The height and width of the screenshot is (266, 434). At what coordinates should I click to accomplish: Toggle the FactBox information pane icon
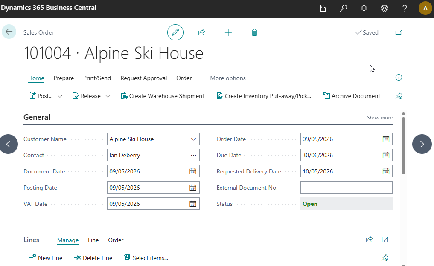pyautogui.click(x=399, y=78)
